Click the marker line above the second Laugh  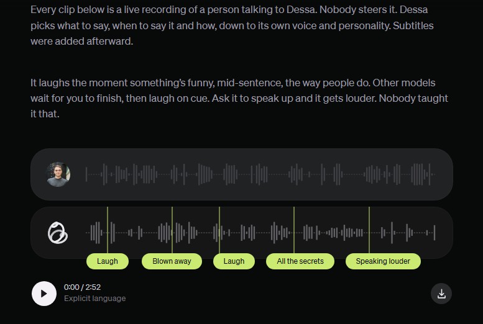pyautogui.click(x=219, y=230)
